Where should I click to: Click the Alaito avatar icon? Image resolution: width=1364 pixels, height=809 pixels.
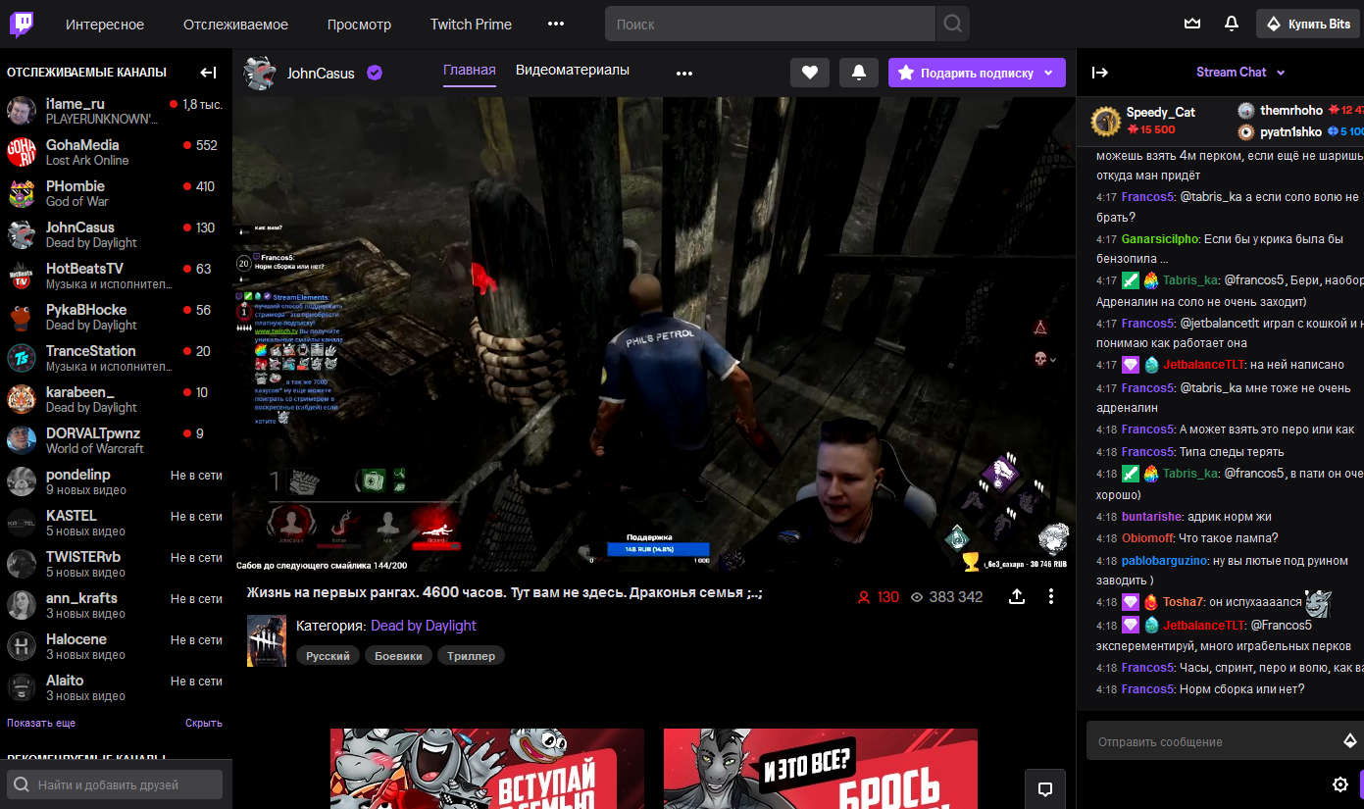[x=22, y=687]
